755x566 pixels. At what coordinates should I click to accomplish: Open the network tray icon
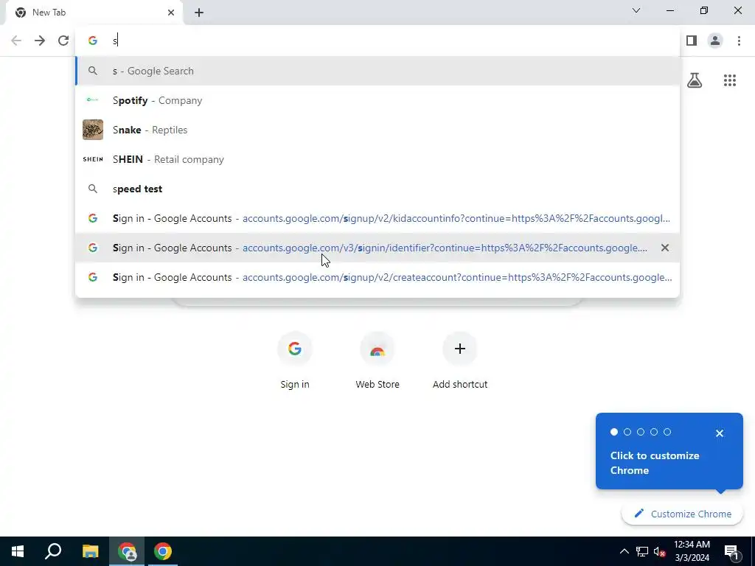(642, 551)
